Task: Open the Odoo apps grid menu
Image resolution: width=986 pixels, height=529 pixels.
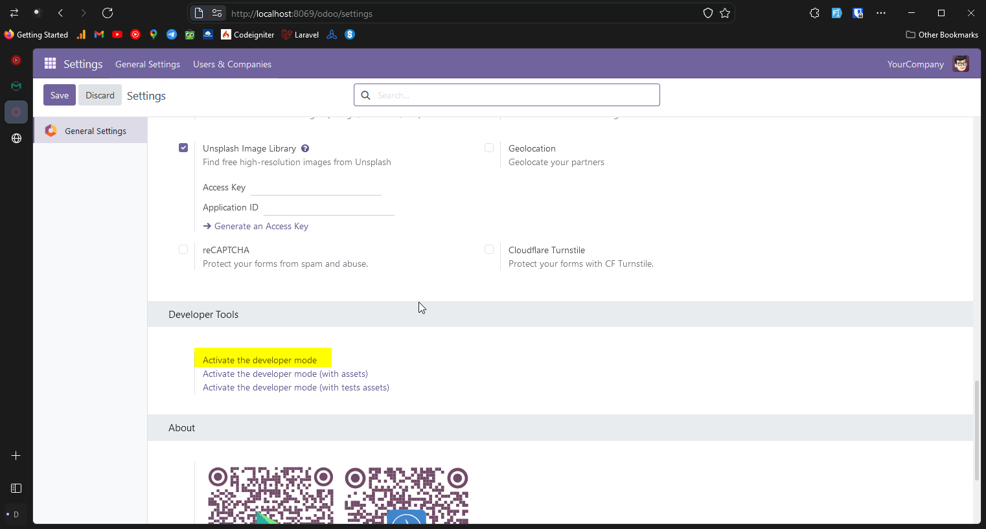Action: [50, 63]
